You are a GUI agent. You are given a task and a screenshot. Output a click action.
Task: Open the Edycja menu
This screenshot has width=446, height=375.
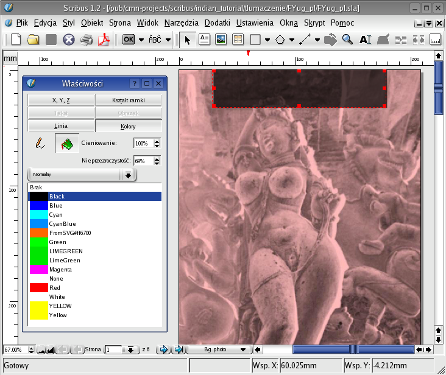[x=45, y=23]
